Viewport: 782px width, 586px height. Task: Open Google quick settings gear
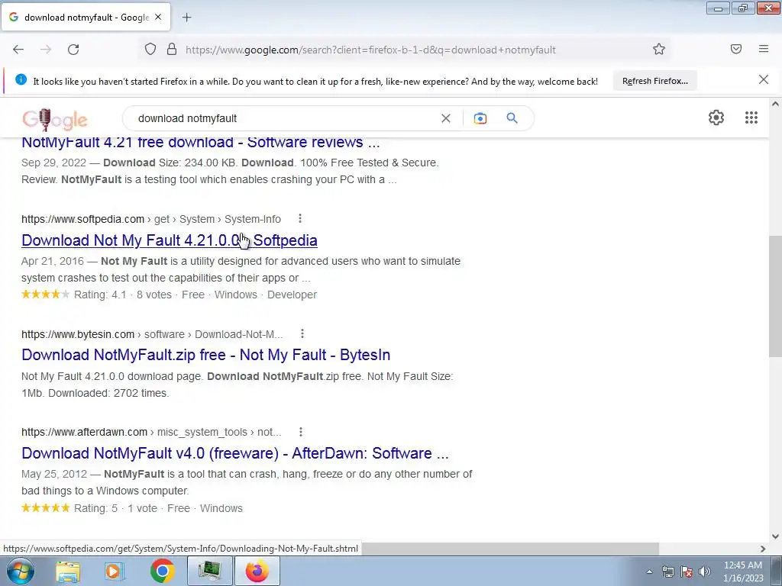(x=716, y=118)
